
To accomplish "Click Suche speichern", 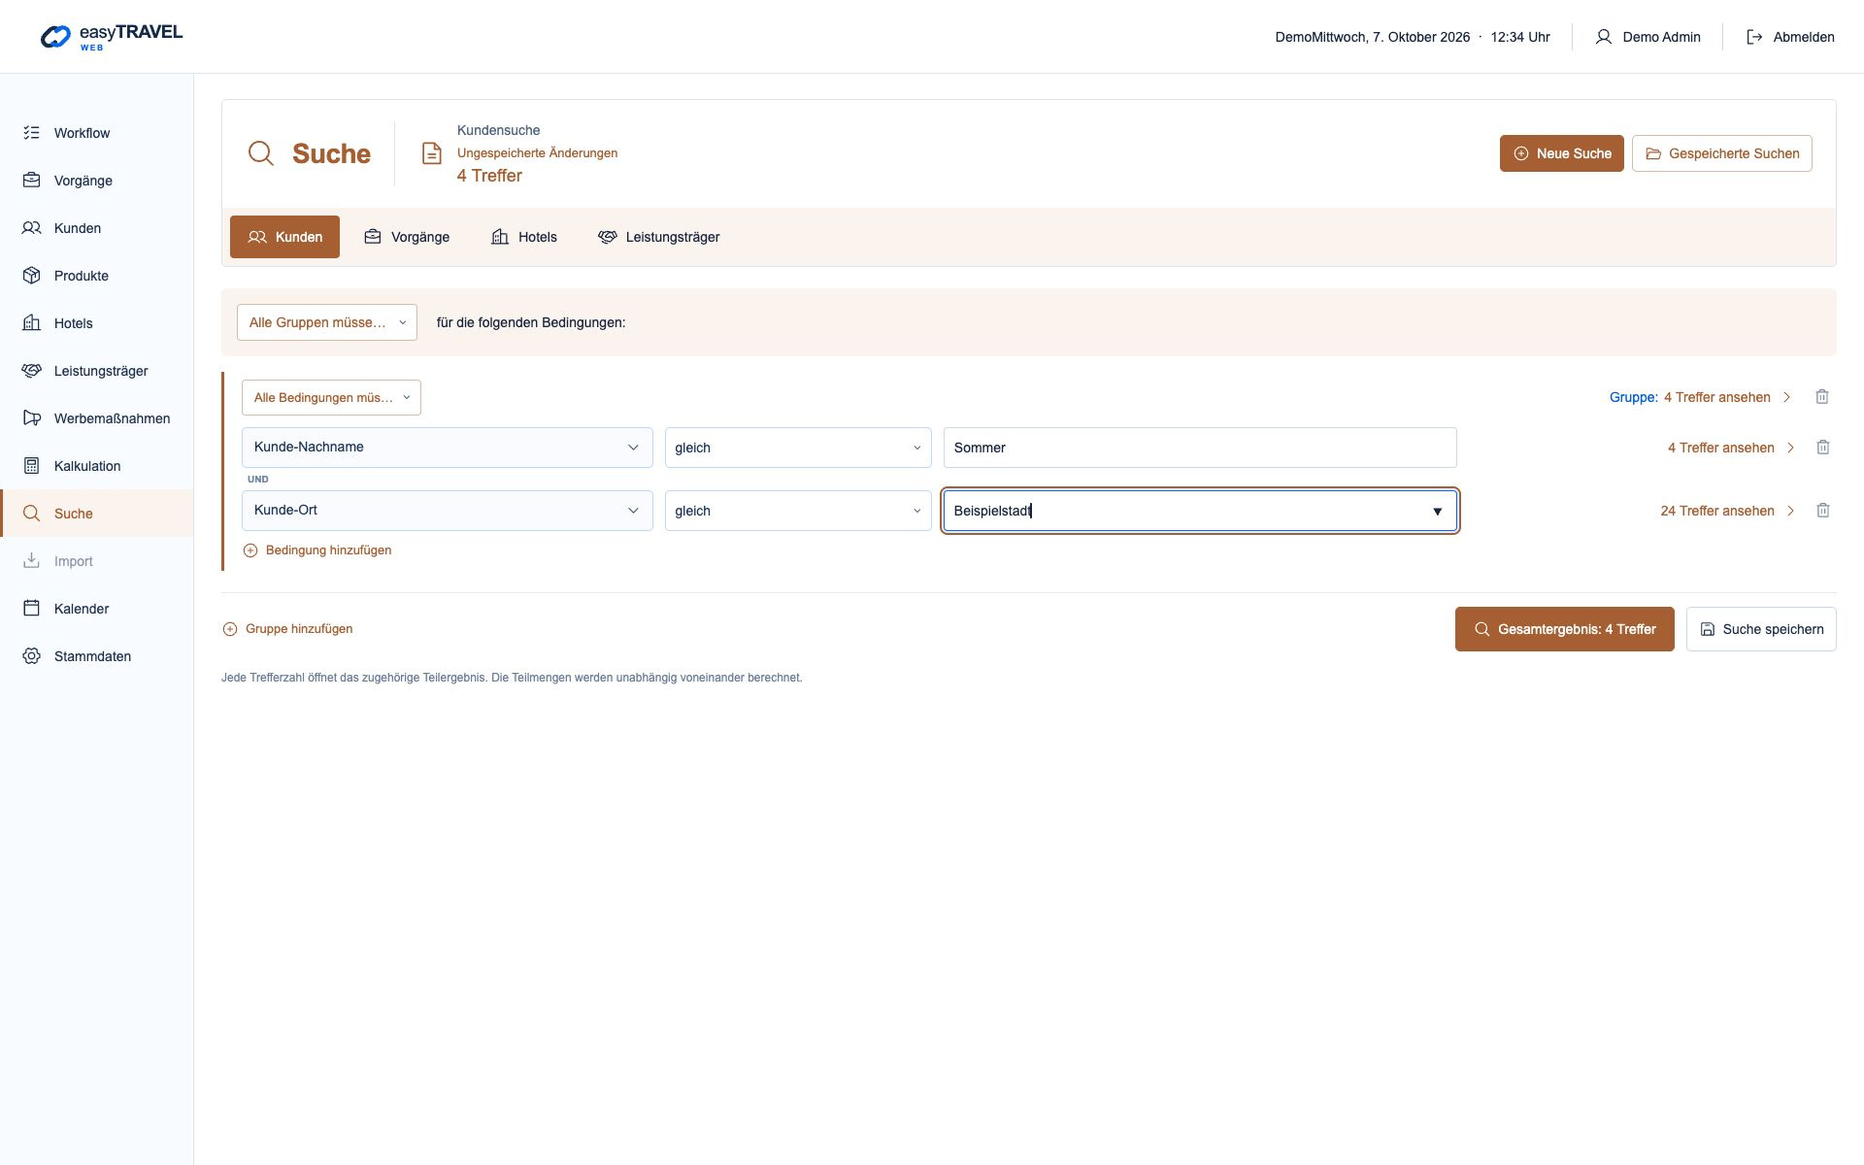I will (1761, 629).
